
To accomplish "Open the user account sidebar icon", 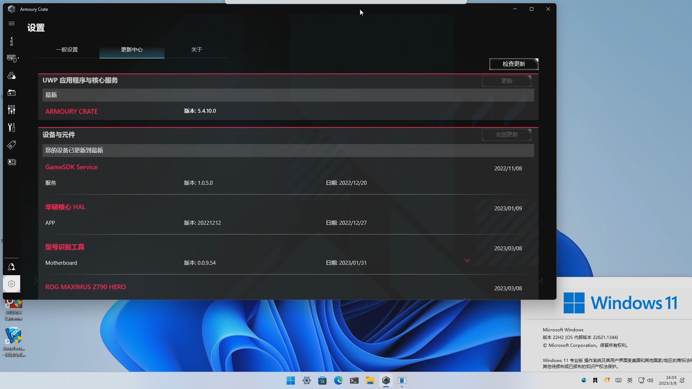I will (x=12, y=267).
